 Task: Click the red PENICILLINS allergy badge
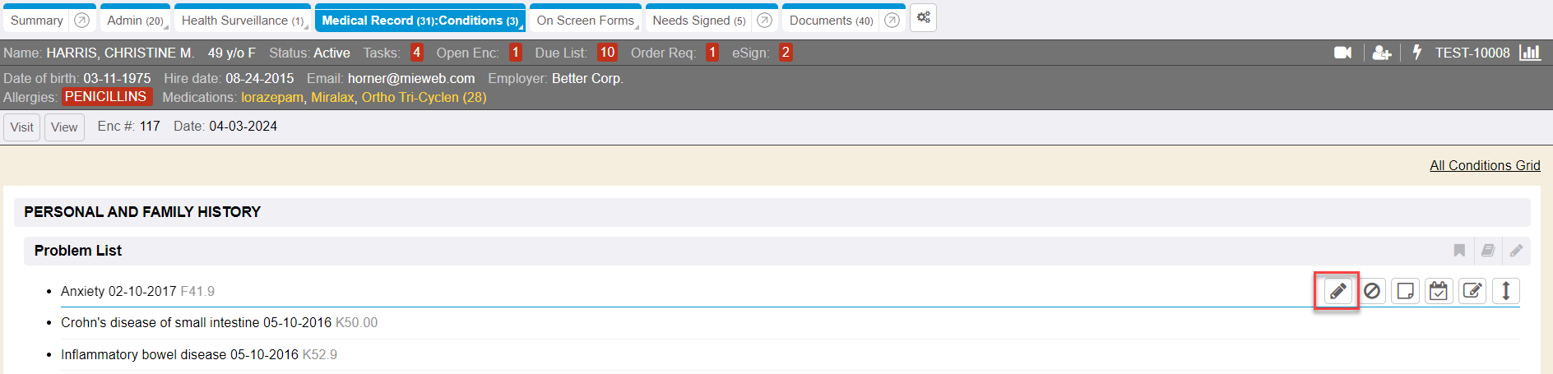pyautogui.click(x=106, y=97)
